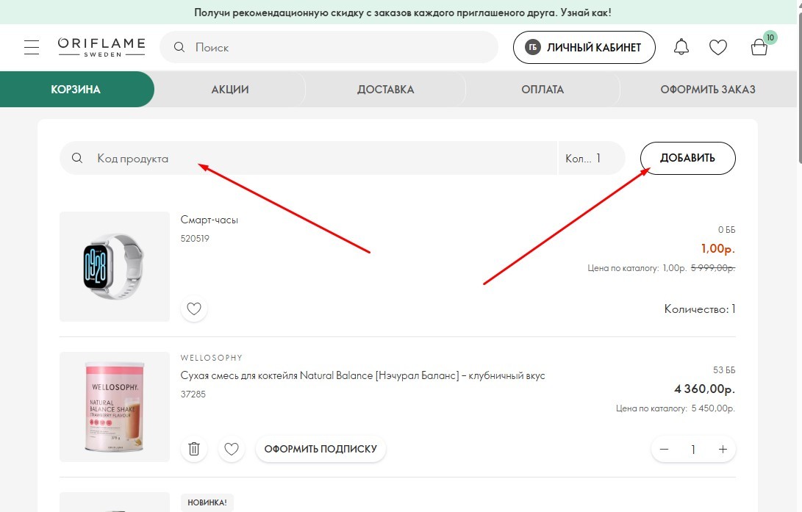Click the 4 360,00р. price

[704, 389]
